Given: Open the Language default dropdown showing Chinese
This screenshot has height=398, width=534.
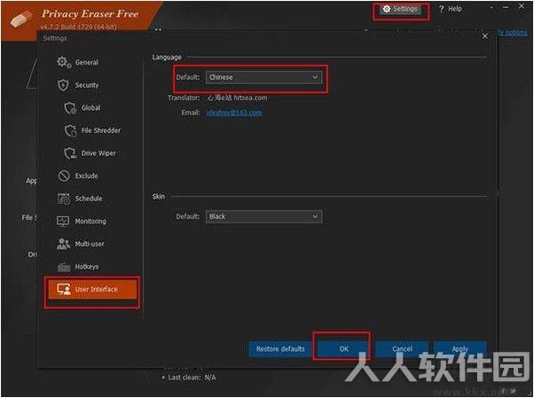Looking at the screenshot, I should [263, 77].
